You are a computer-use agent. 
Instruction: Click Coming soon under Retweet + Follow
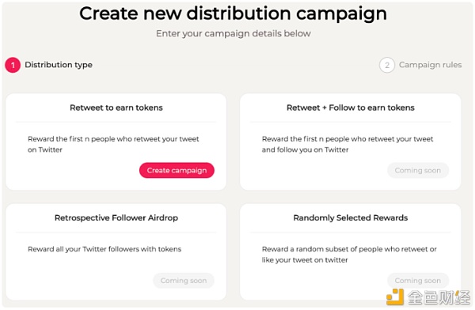(x=418, y=170)
